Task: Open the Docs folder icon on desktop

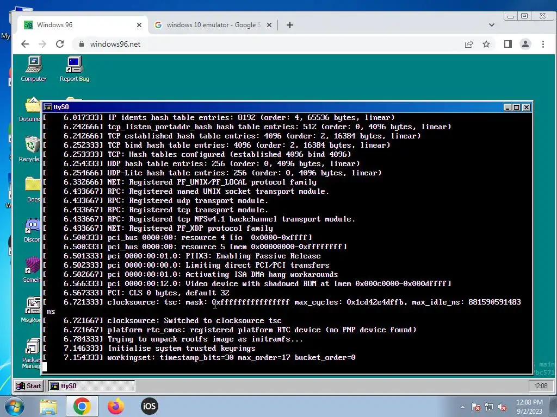Action: click(x=33, y=189)
